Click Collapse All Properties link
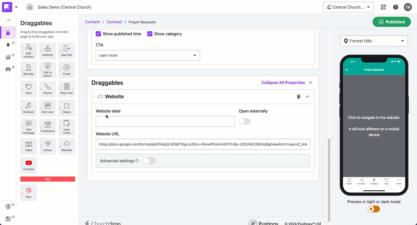 [283, 83]
